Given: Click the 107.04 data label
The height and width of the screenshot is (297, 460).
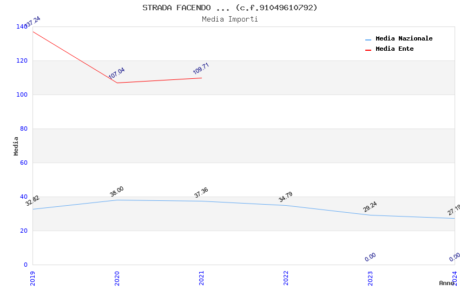Looking at the screenshot, I should point(116,73).
